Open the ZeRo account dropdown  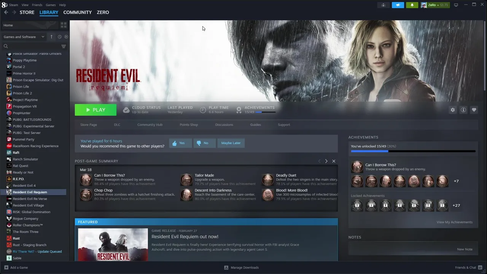[x=435, y=5]
